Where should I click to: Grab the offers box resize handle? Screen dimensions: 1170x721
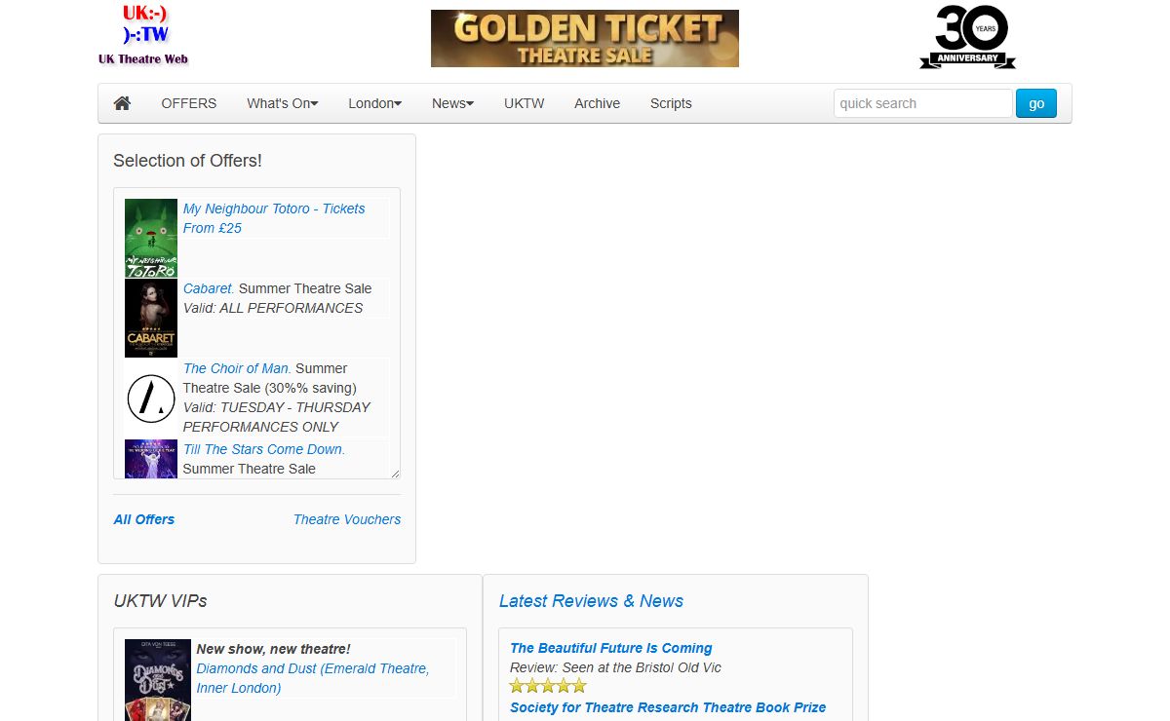coord(395,474)
